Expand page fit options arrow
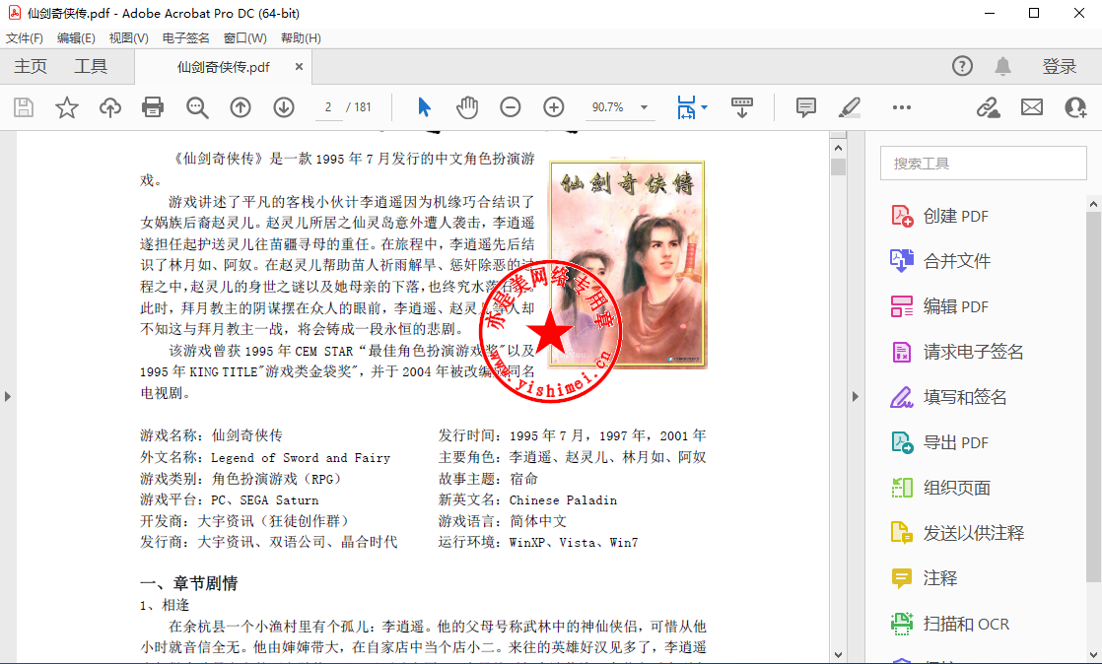1102x664 pixels. pyautogui.click(x=704, y=107)
